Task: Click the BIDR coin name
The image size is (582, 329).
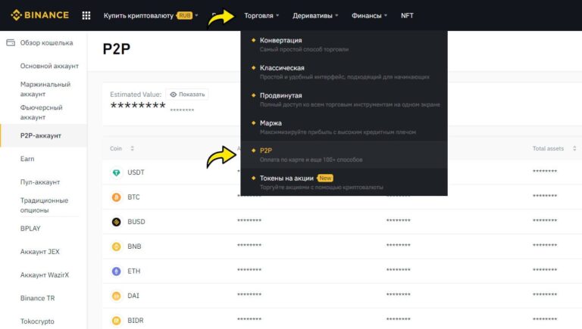Action: (136, 321)
